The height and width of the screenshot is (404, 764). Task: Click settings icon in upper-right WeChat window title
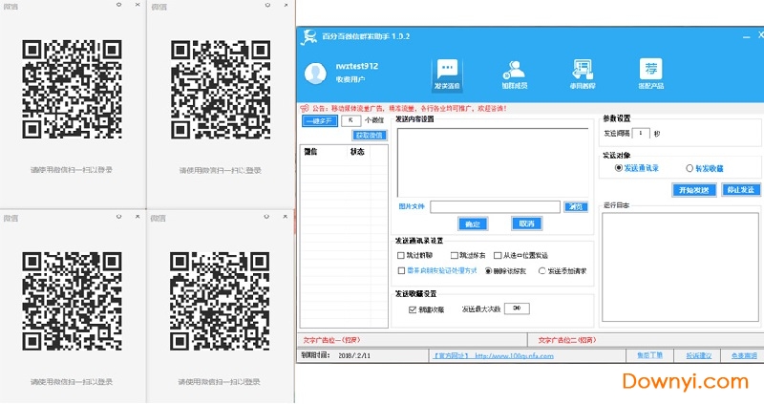click(267, 5)
